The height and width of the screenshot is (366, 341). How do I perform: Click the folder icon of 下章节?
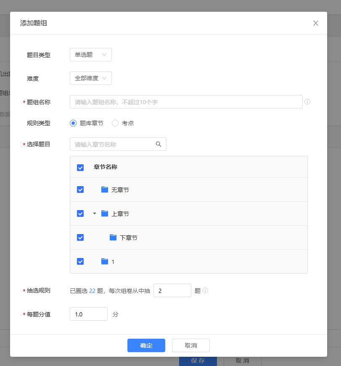[x=113, y=237]
